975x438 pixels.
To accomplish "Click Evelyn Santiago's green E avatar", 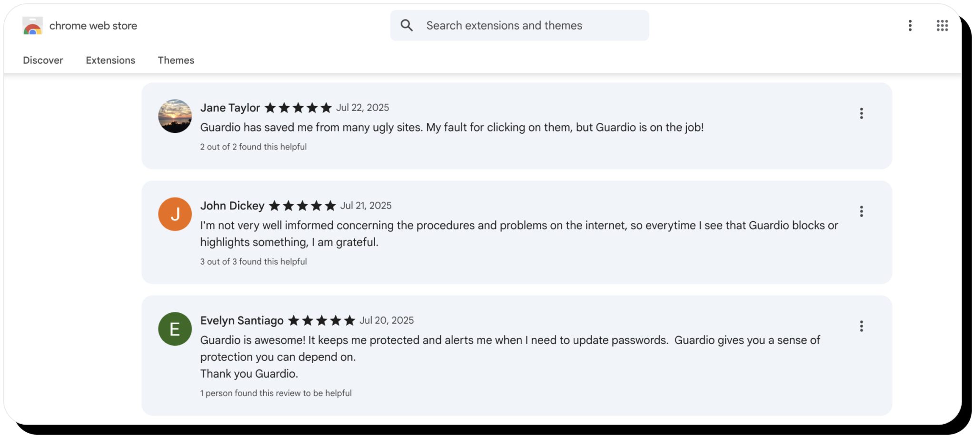I will pyautogui.click(x=175, y=329).
